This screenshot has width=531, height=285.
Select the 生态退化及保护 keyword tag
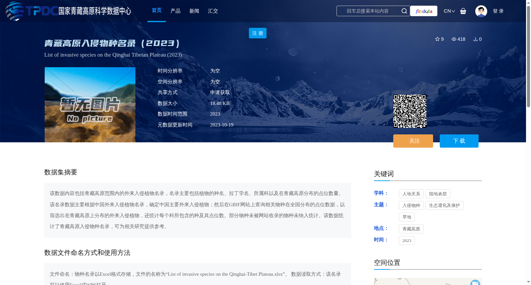coord(444,206)
